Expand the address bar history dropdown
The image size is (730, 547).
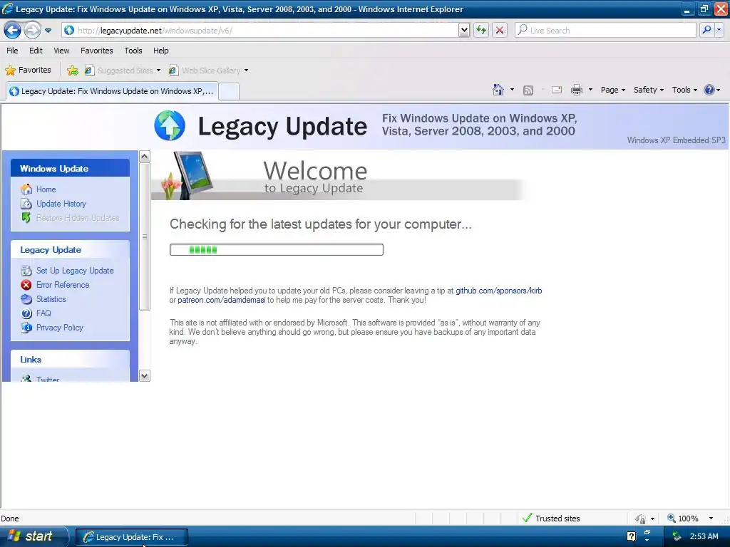pos(463,31)
